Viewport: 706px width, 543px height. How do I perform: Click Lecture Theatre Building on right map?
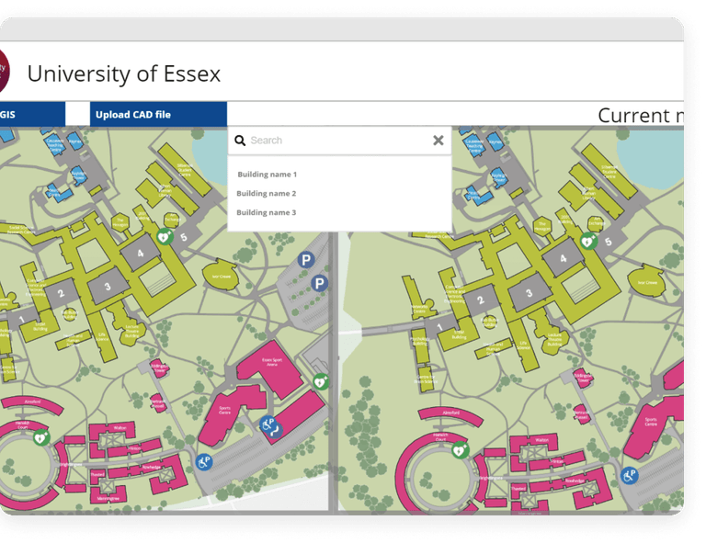click(x=554, y=340)
